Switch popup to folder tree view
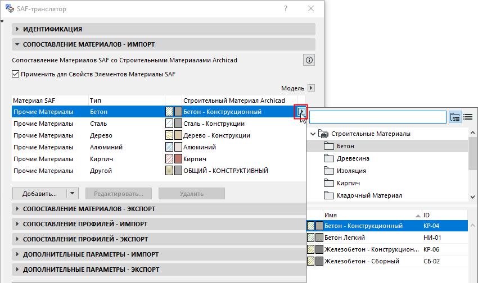The width and height of the screenshot is (478, 283). pos(455,117)
